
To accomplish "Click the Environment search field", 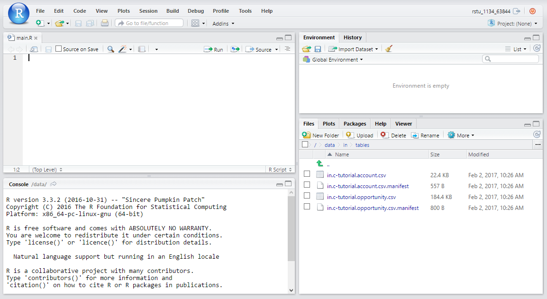I will [511, 59].
